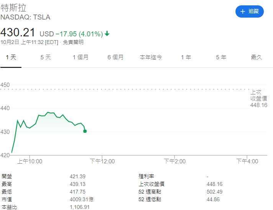Viewport: 273px width, 210px height.
Task: Click the 上午10:00 time axis label
Action: pyautogui.click(x=30, y=161)
